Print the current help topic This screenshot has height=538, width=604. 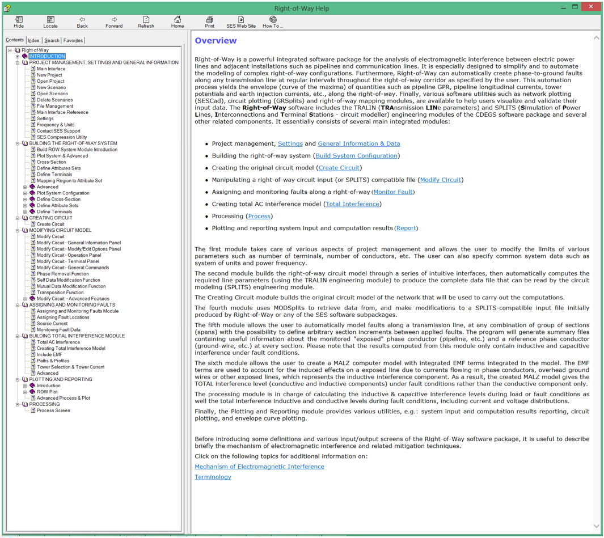[209, 22]
